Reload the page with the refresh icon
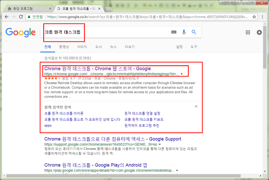This screenshot has height=180, width=269. click(x=21, y=17)
